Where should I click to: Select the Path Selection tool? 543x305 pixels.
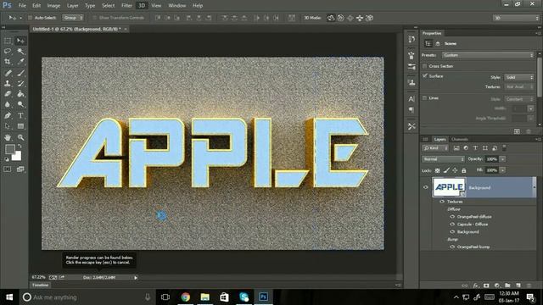pyautogui.click(x=8, y=126)
